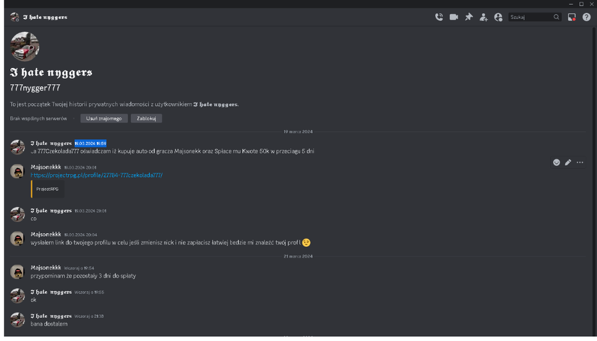Edit the message with the pencil icon
The width and height of the screenshot is (597, 341).
tap(568, 163)
